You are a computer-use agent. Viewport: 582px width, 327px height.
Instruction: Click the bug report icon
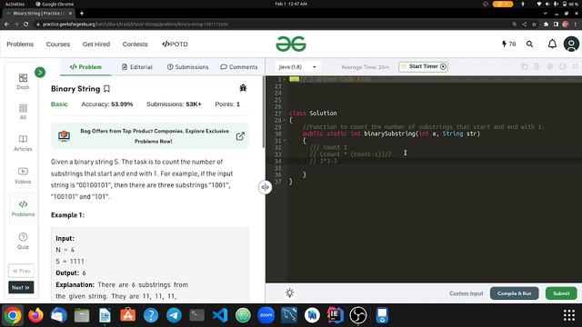243,88
